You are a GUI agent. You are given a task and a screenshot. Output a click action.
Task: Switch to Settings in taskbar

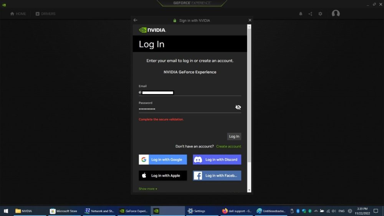pyautogui.click(x=202, y=211)
